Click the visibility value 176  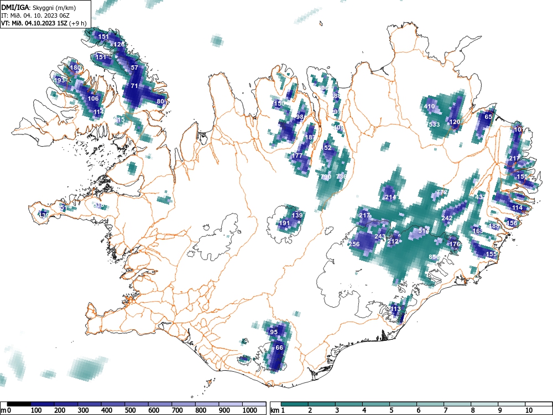[455, 244]
